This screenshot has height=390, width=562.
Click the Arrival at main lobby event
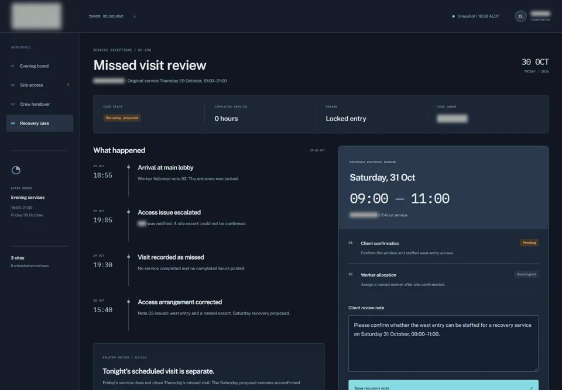(165, 168)
